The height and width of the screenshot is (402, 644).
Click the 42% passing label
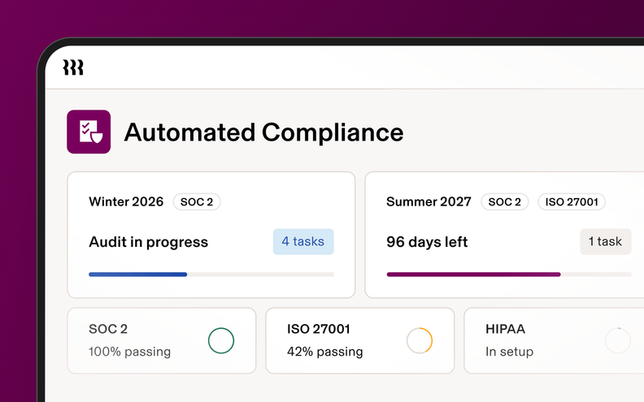[325, 352]
